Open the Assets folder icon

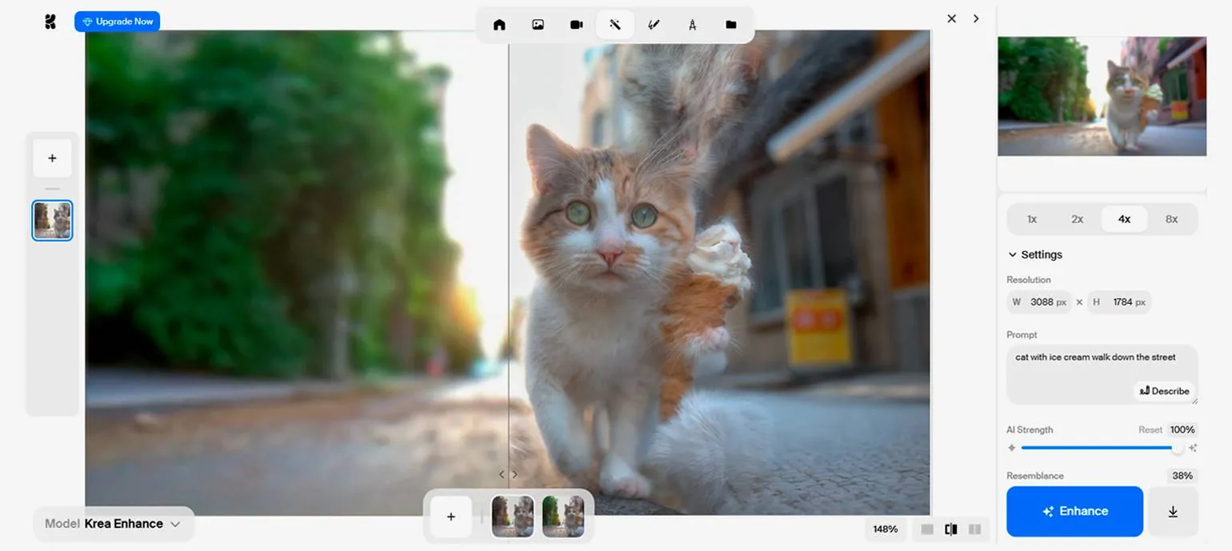coord(730,25)
